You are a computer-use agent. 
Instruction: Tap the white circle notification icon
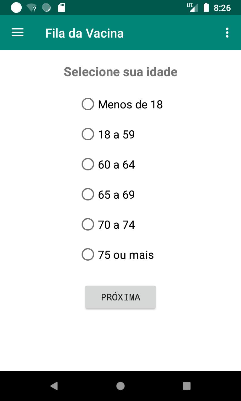point(16,8)
